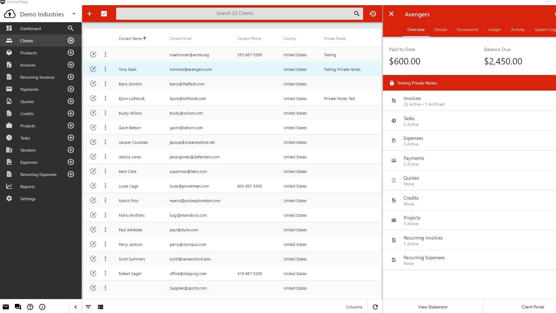Add recurring expense using plus icon

[x=71, y=174]
